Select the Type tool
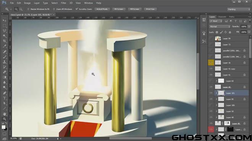The image size is (252, 141). (5, 98)
